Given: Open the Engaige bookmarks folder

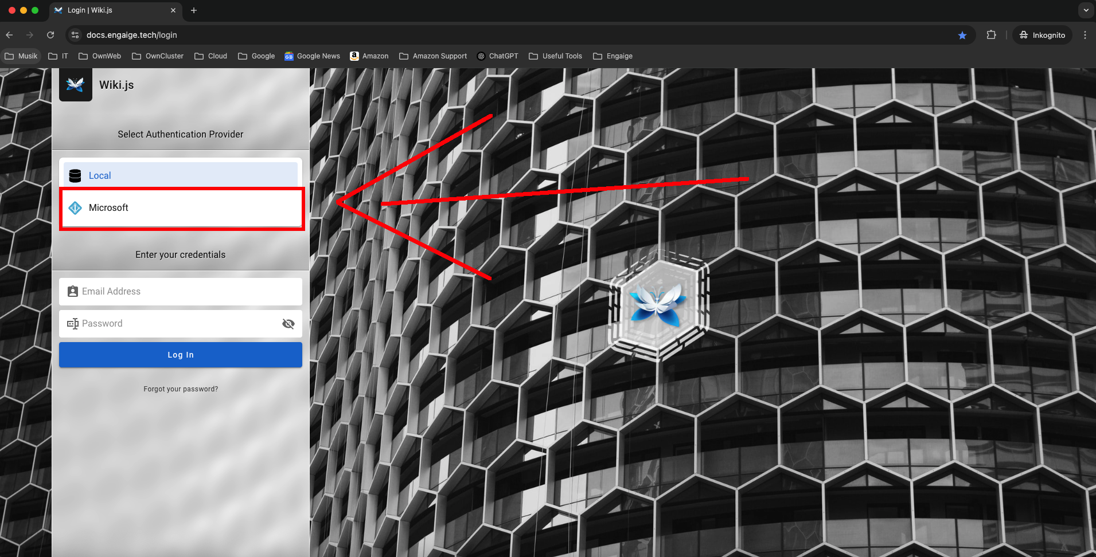Looking at the screenshot, I should click(x=613, y=56).
